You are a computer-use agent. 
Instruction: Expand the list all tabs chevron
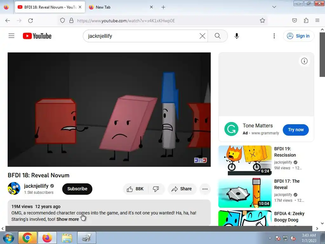pyautogui.click(x=274, y=7)
